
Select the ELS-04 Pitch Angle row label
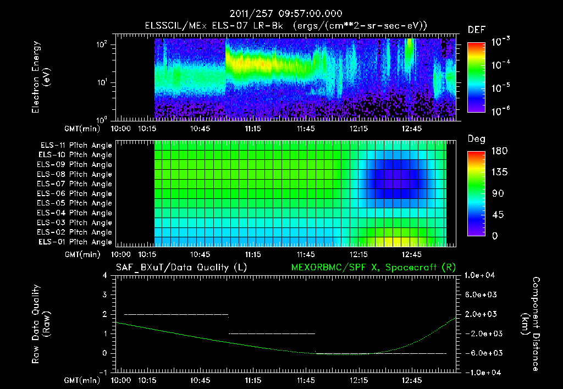[x=74, y=213]
